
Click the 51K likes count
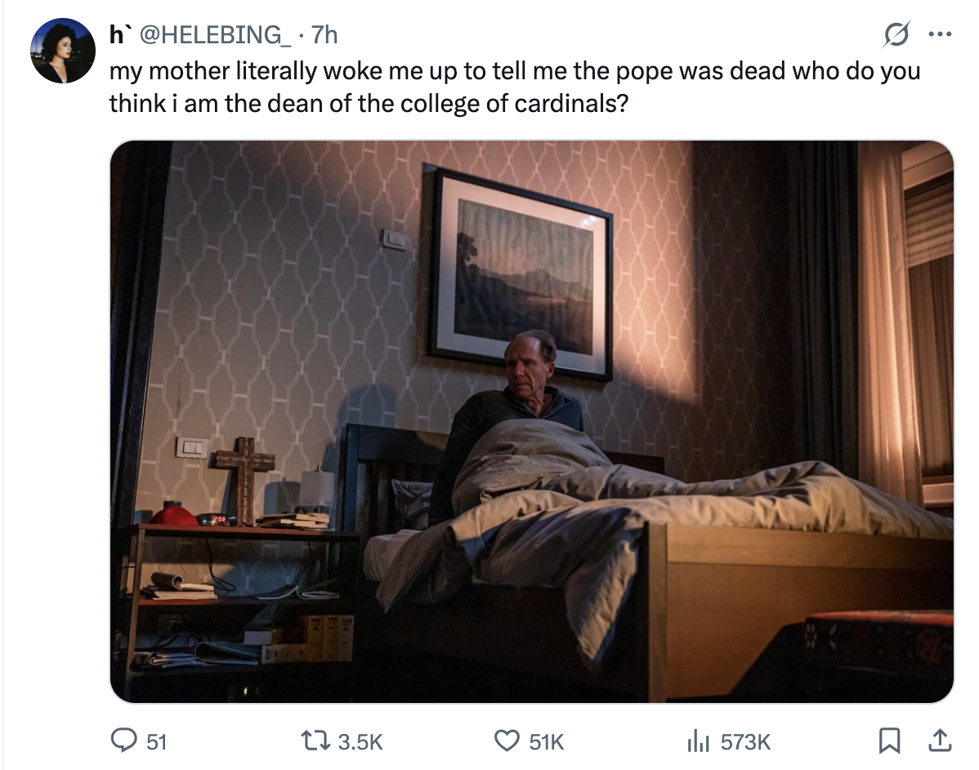pyautogui.click(x=547, y=741)
